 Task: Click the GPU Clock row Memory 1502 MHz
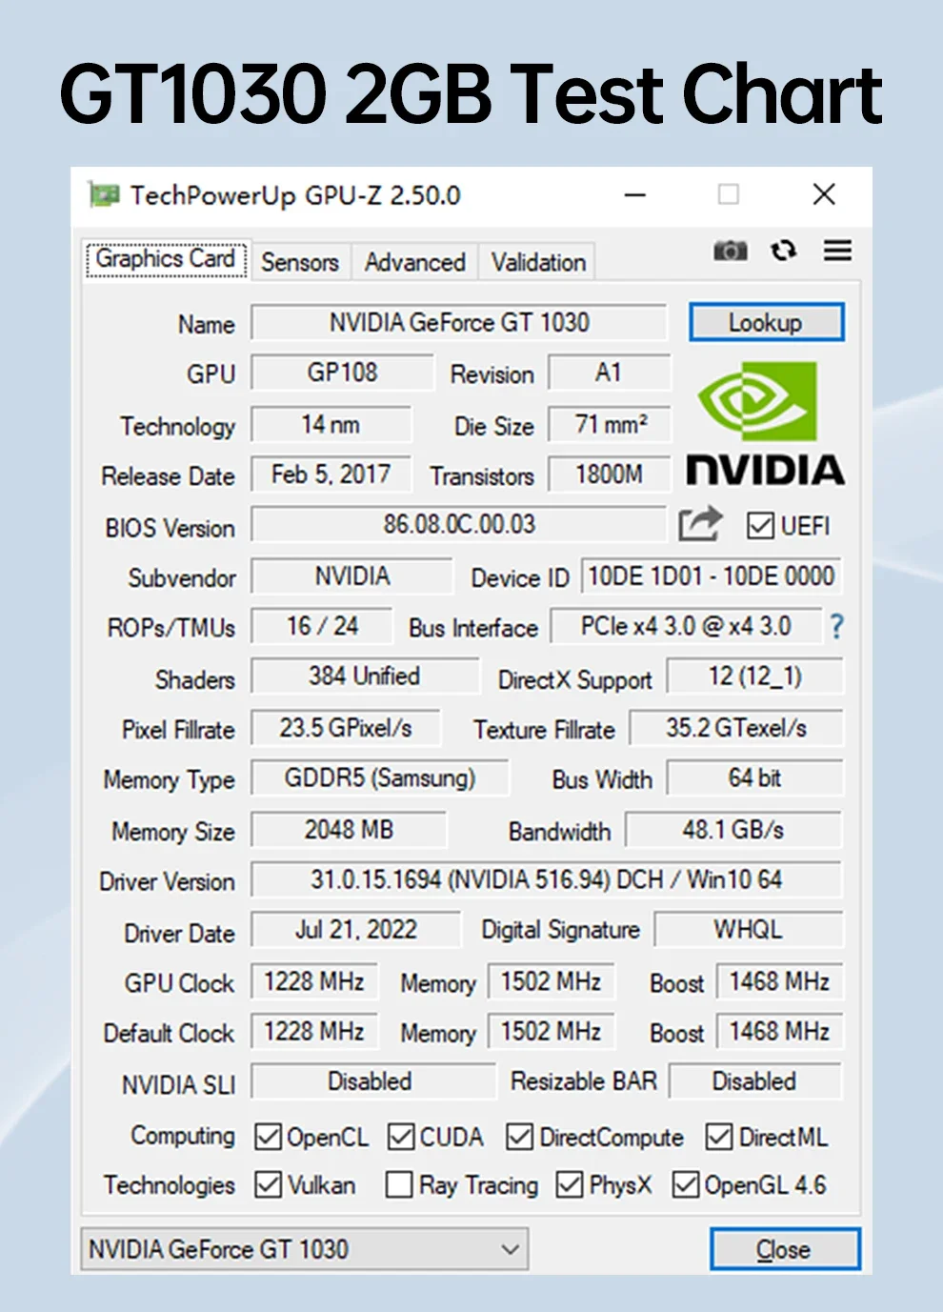pyautogui.click(x=551, y=981)
